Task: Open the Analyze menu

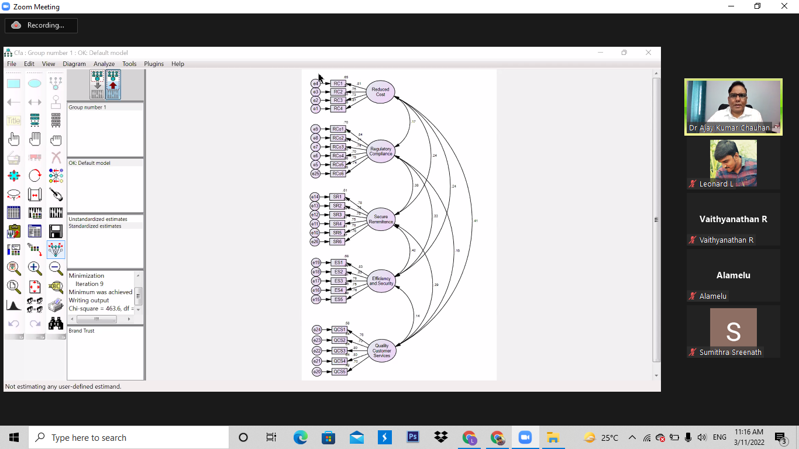Action: (104, 64)
